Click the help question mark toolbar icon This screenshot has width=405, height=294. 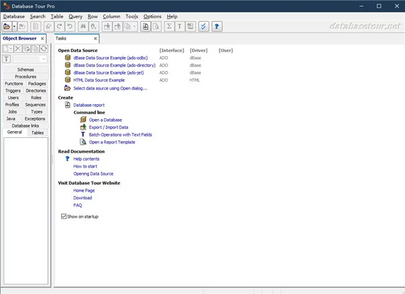[x=217, y=26]
